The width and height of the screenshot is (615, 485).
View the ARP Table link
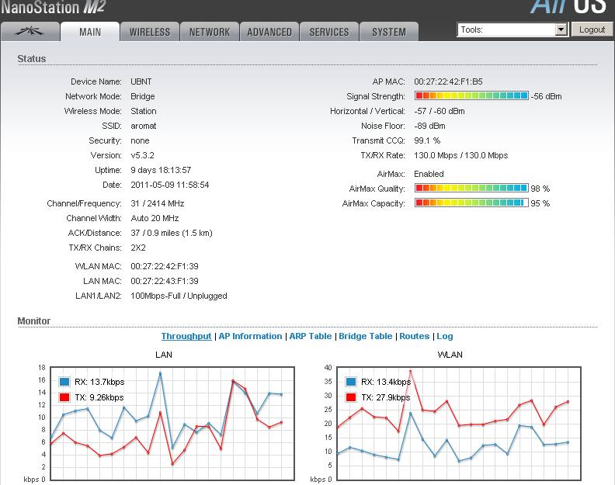(x=310, y=336)
